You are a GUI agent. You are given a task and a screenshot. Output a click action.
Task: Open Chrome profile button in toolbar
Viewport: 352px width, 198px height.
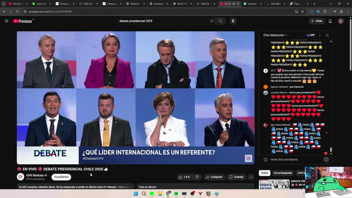point(341,12)
